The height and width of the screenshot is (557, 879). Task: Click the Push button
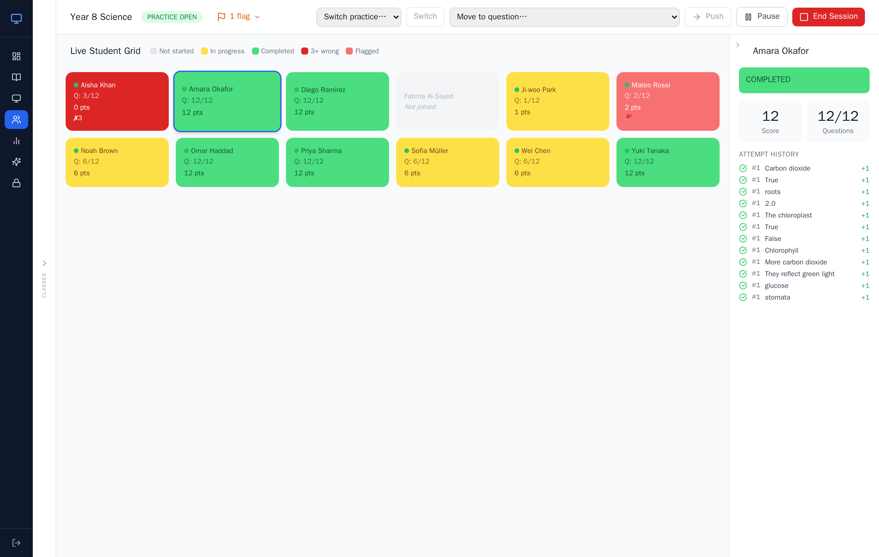(707, 17)
